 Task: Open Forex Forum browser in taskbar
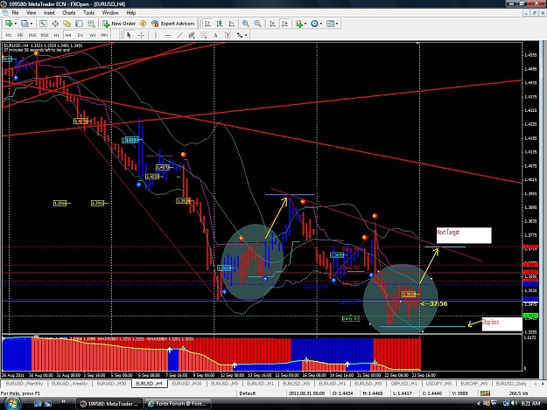point(178,404)
